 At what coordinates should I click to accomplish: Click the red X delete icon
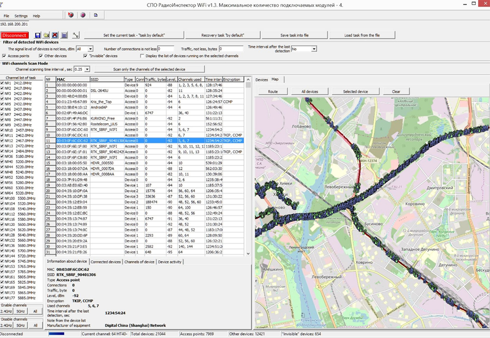pyautogui.click(x=55, y=35)
